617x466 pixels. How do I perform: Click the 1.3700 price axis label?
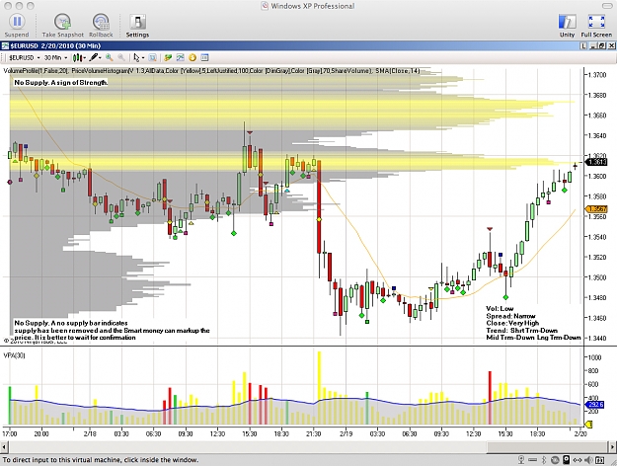[x=597, y=74]
